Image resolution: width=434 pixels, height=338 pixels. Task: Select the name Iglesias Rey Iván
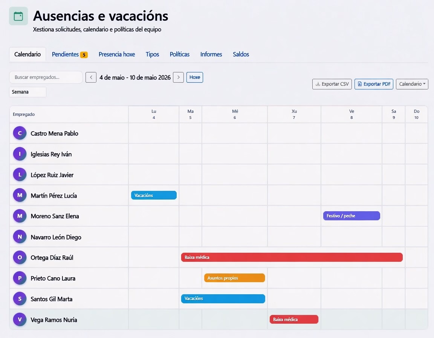[51, 154]
